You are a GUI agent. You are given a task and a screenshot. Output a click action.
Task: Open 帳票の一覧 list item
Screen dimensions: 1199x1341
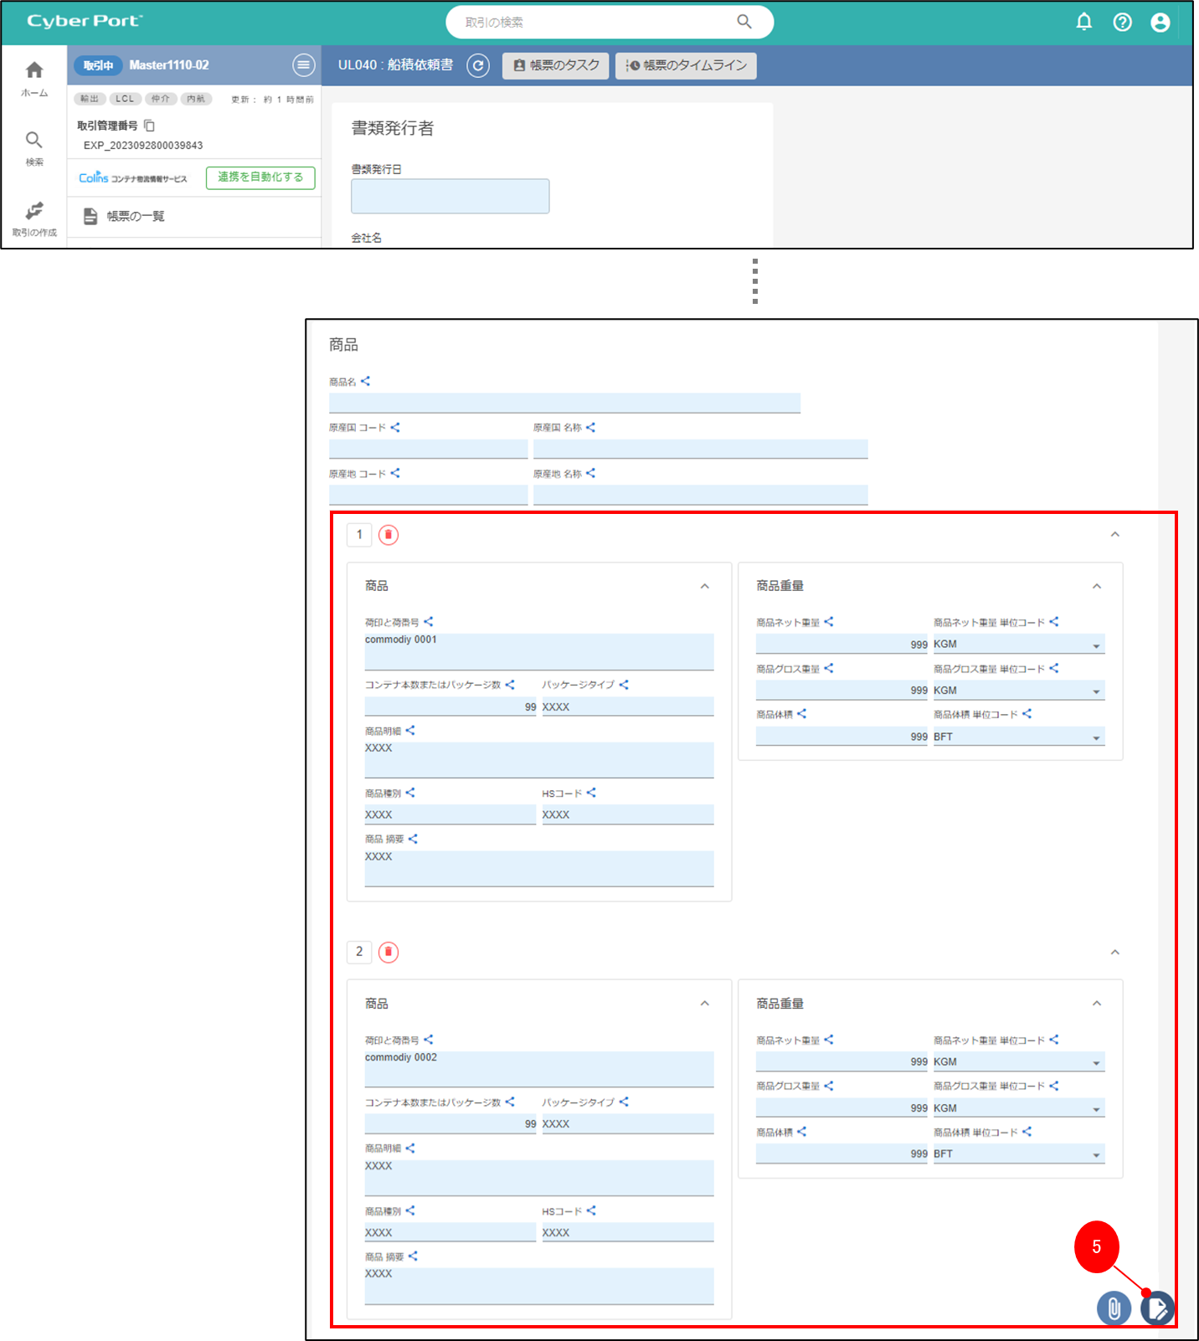tap(136, 217)
